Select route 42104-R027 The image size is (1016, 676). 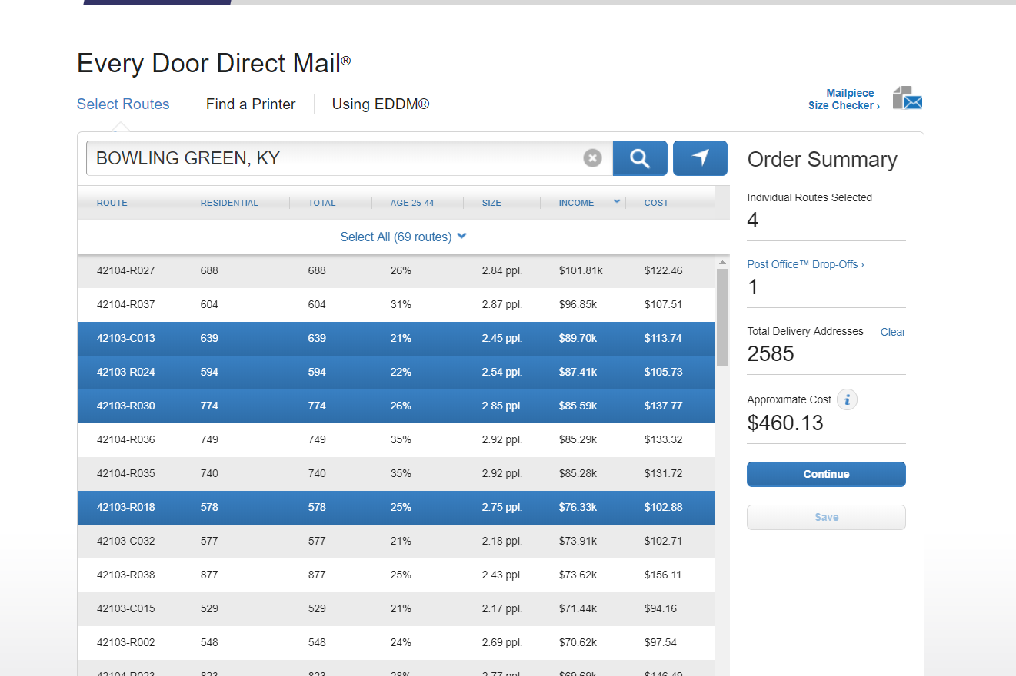pyautogui.click(x=396, y=270)
